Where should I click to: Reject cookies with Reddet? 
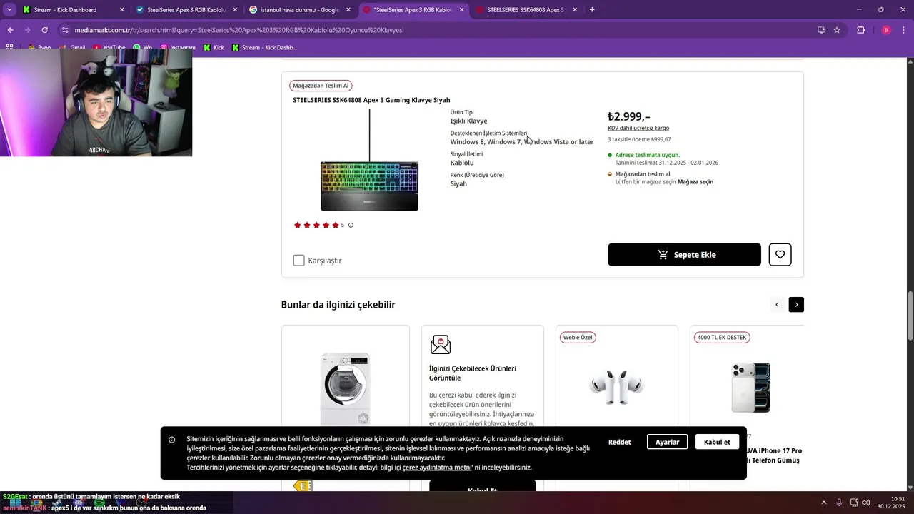(x=619, y=442)
